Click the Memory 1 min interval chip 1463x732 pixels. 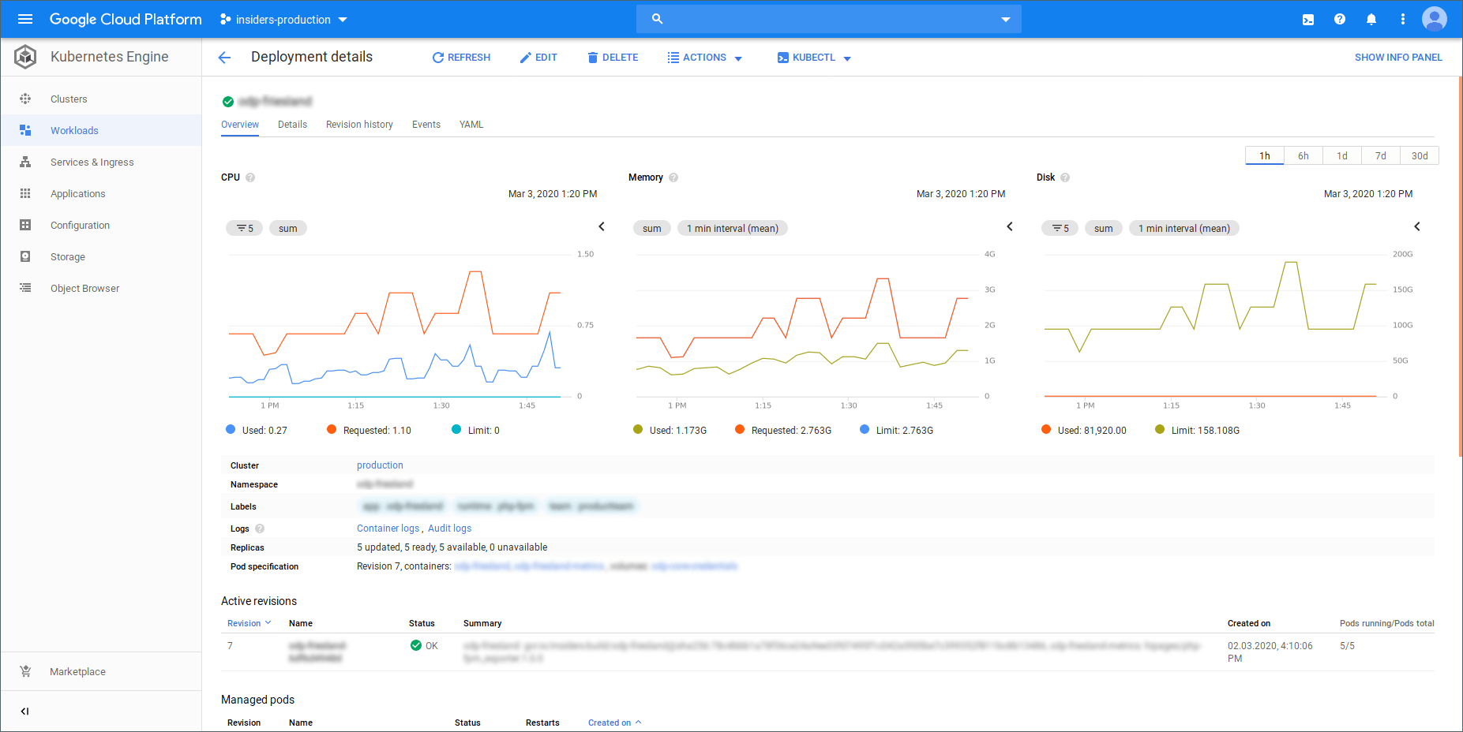point(733,228)
